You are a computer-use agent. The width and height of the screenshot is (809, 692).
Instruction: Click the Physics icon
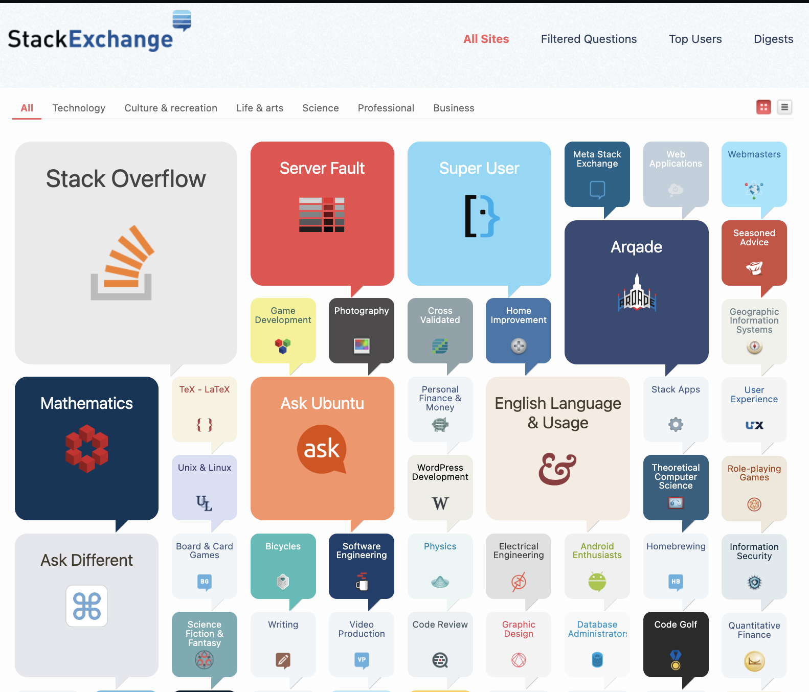[x=440, y=582]
